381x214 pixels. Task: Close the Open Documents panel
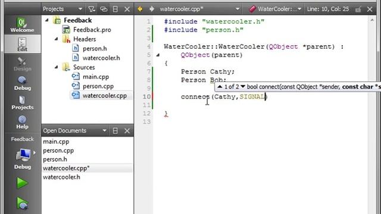(x=127, y=131)
